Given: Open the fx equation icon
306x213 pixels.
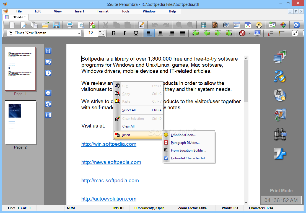Looking at the screenshot, I should (x=259, y=25).
